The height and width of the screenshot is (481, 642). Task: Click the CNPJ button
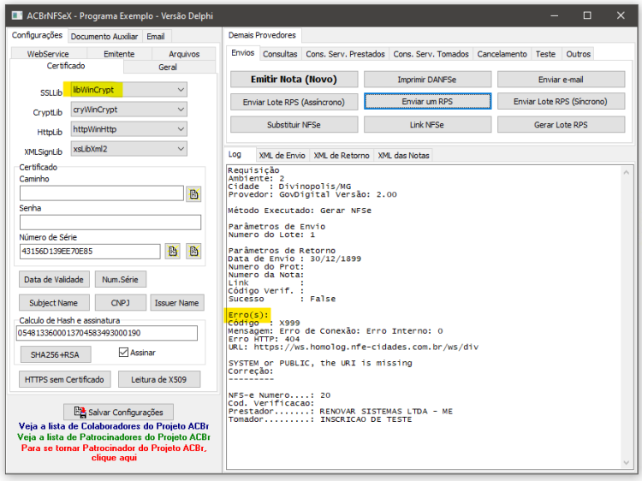(x=120, y=303)
